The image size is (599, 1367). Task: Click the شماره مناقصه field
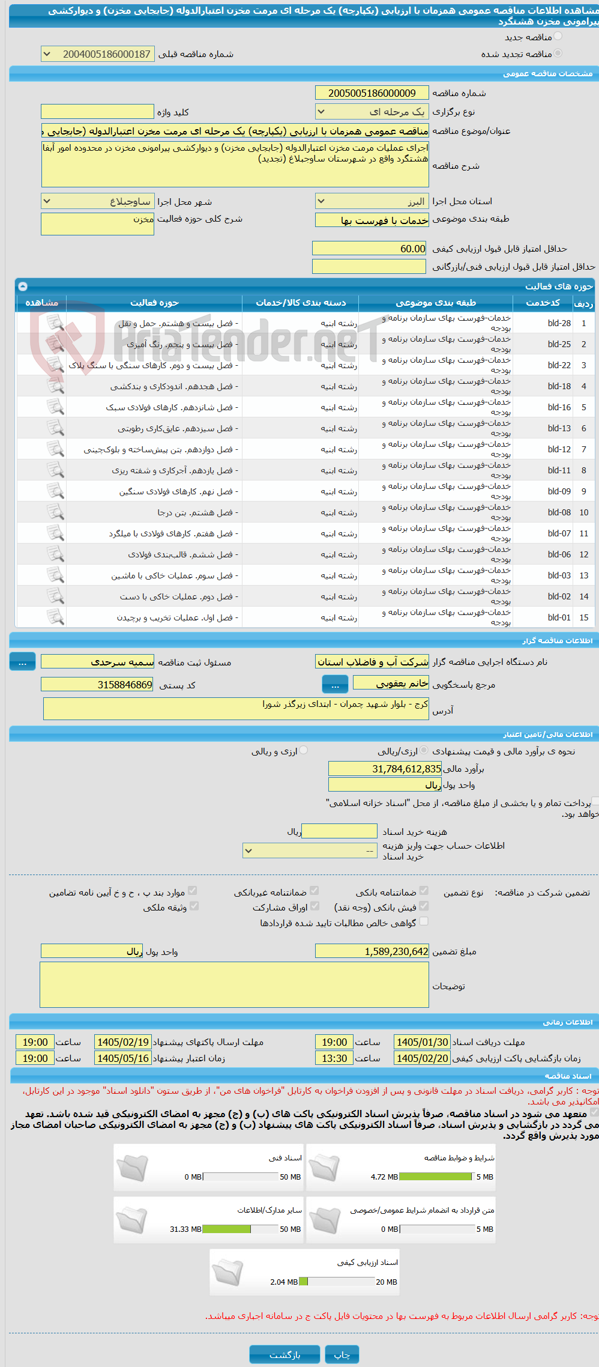pyautogui.click(x=372, y=93)
